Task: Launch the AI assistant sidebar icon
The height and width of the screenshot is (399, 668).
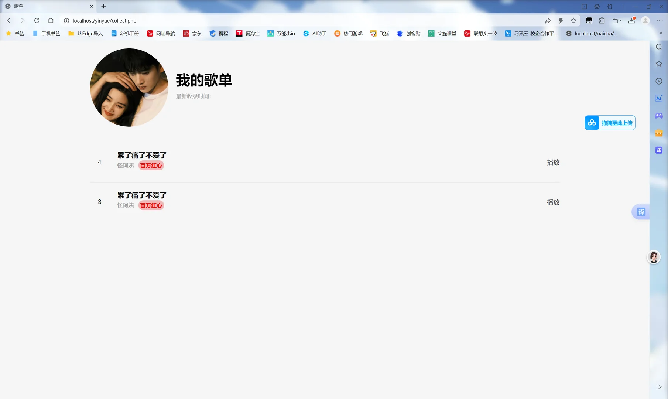Action: tap(659, 98)
